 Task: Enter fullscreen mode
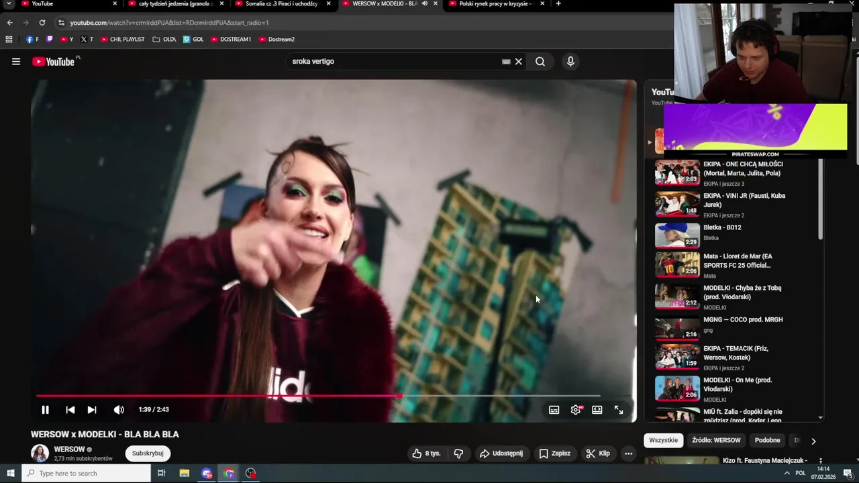[x=619, y=410]
